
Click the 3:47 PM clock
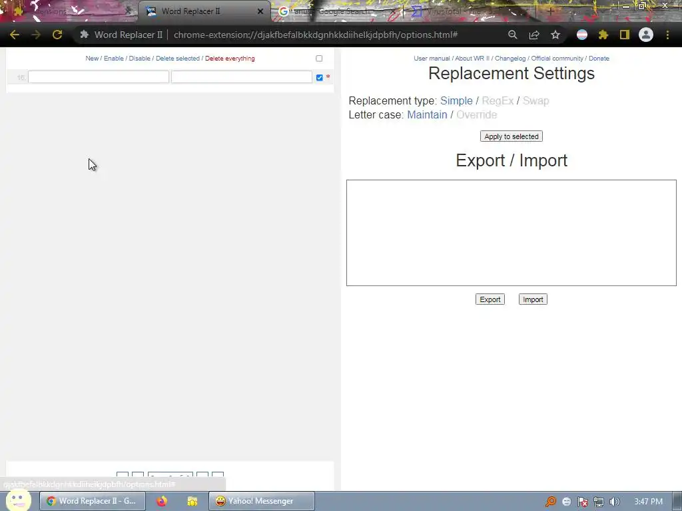click(648, 502)
